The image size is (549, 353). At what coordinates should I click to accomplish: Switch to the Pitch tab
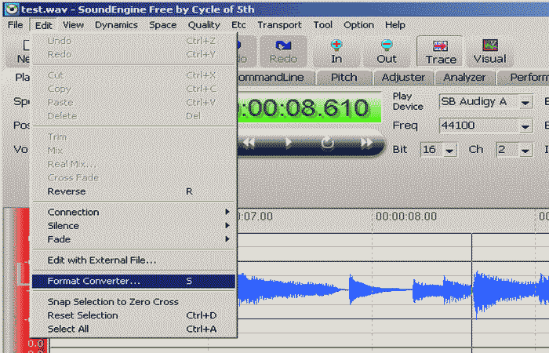coord(344,78)
